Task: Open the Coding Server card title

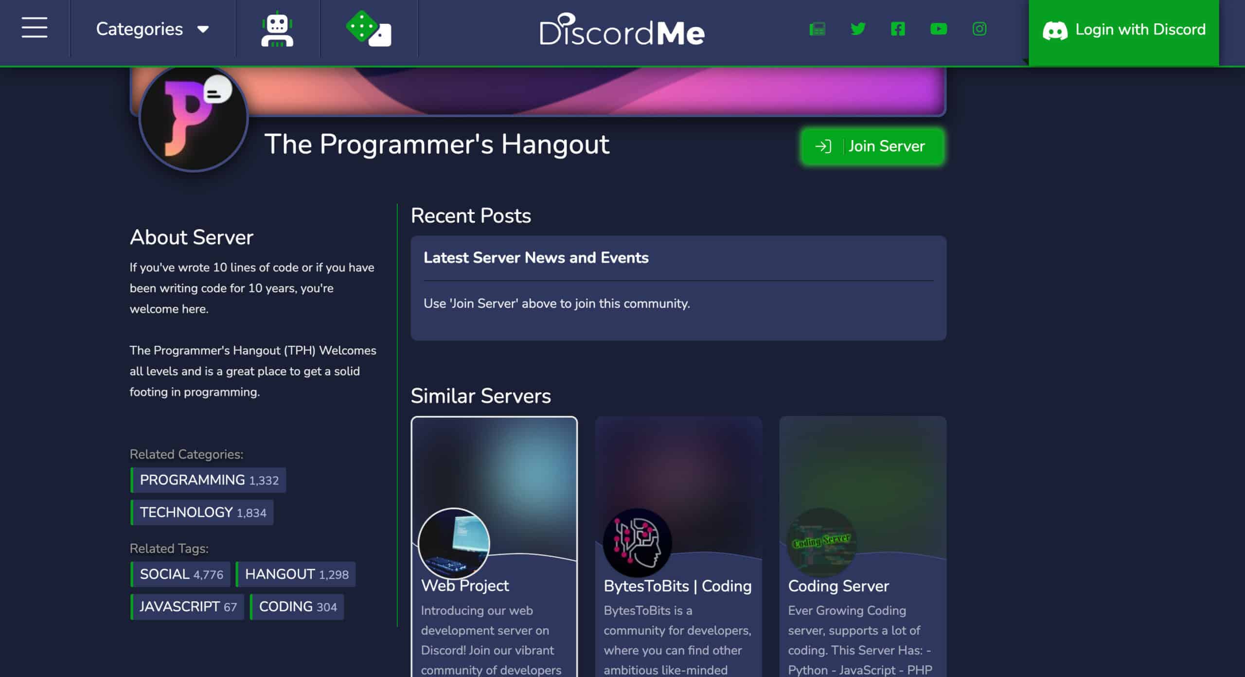Action: (x=838, y=586)
